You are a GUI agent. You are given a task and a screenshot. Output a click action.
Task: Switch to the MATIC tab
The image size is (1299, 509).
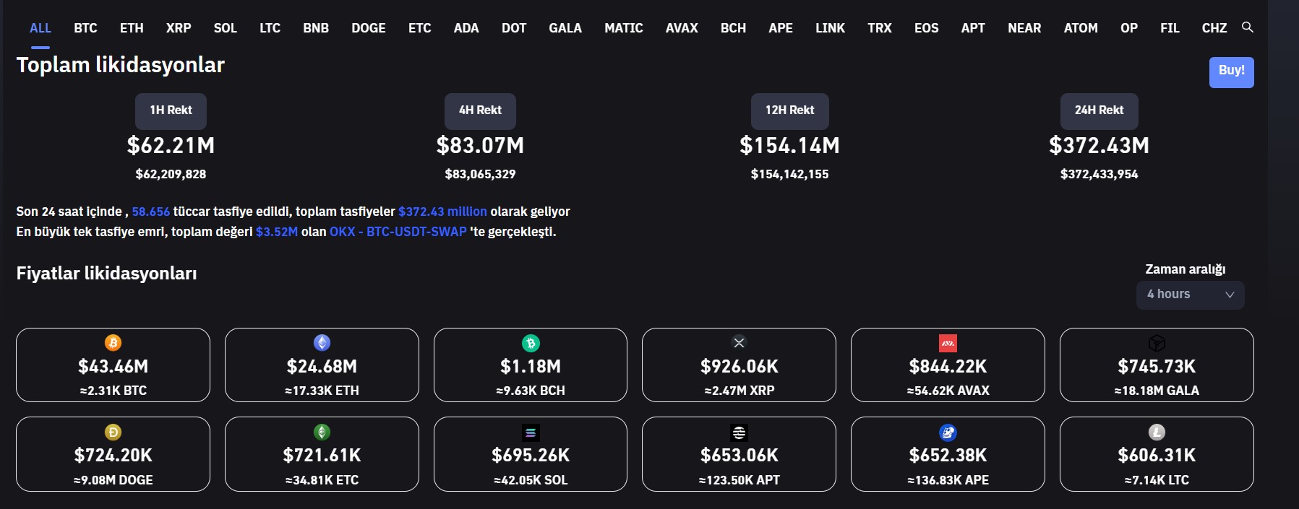click(623, 28)
